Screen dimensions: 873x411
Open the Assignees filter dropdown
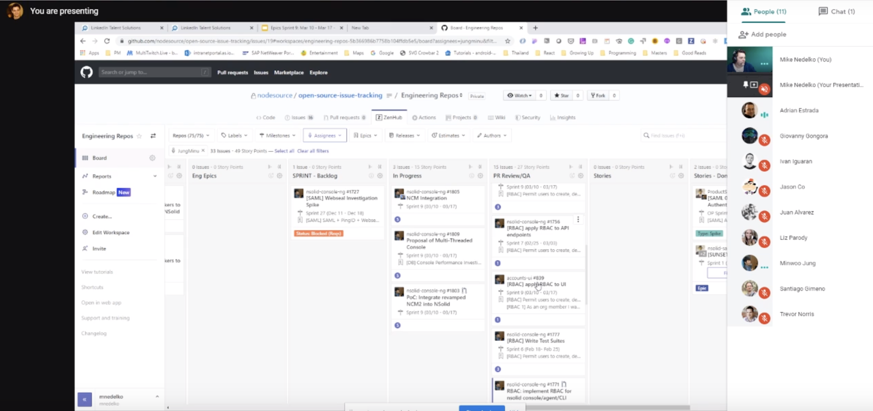(x=325, y=136)
